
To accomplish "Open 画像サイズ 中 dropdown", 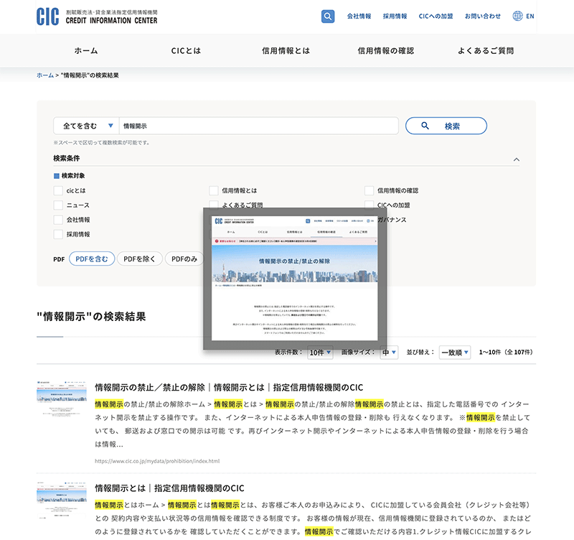I will pos(389,353).
